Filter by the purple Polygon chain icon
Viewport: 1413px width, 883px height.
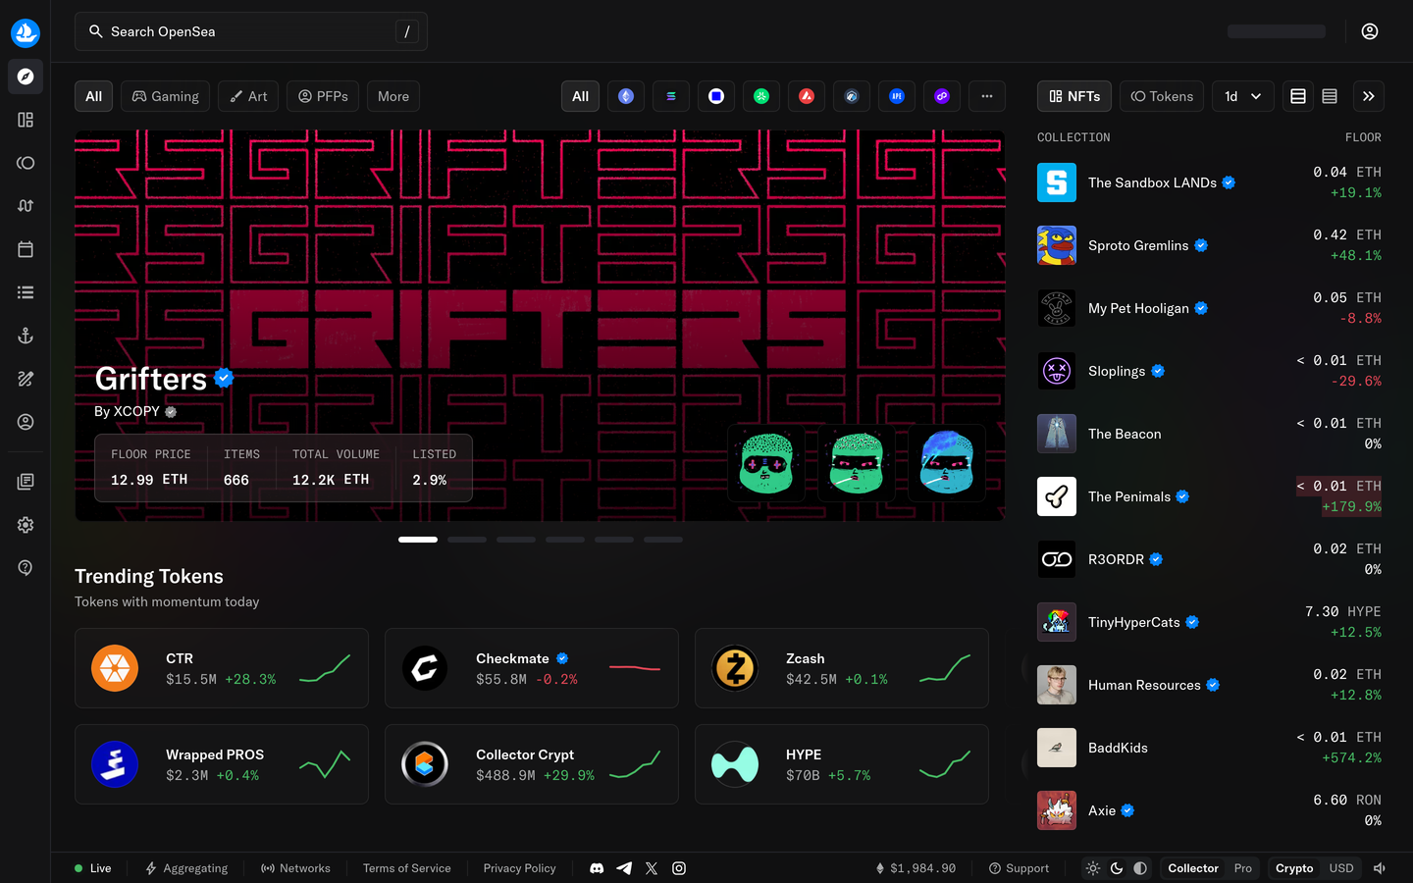pos(942,96)
